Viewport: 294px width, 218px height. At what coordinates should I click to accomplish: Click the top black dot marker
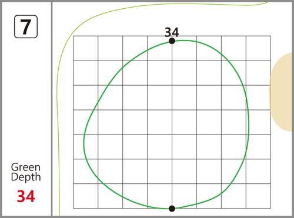(172, 41)
